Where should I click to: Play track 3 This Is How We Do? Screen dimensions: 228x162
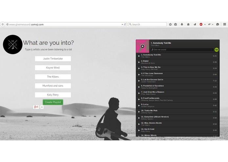tap(139, 68)
